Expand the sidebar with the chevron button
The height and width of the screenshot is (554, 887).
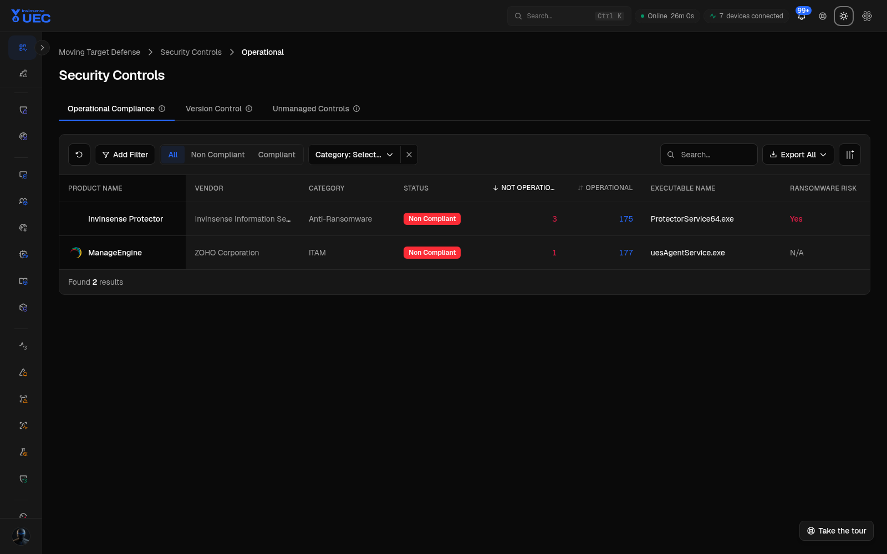(43, 48)
